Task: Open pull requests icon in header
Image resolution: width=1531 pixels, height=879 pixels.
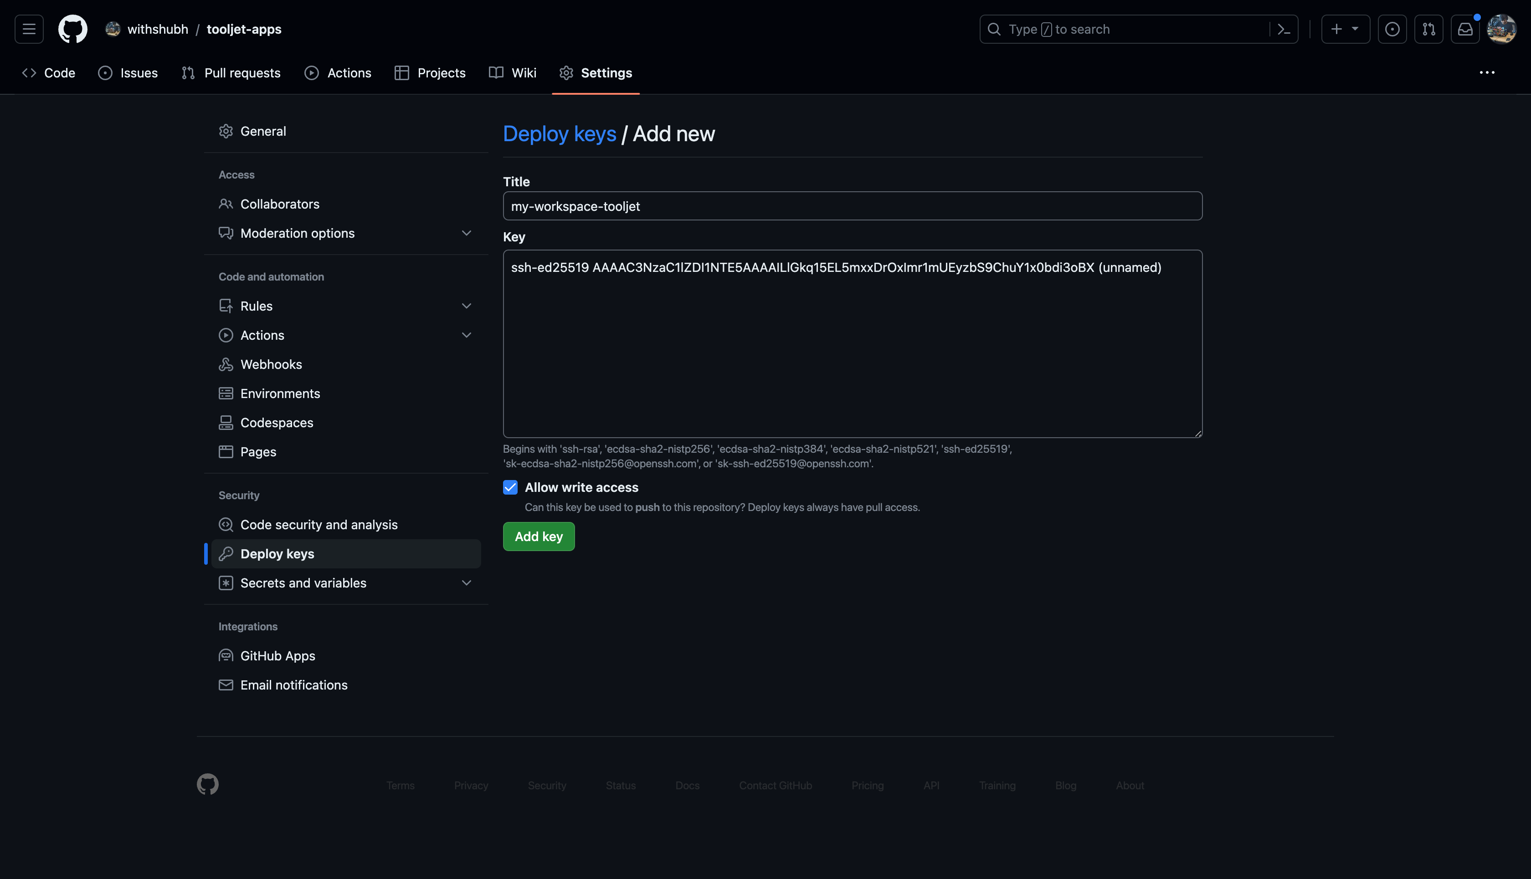Action: click(x=1428, y=29)
